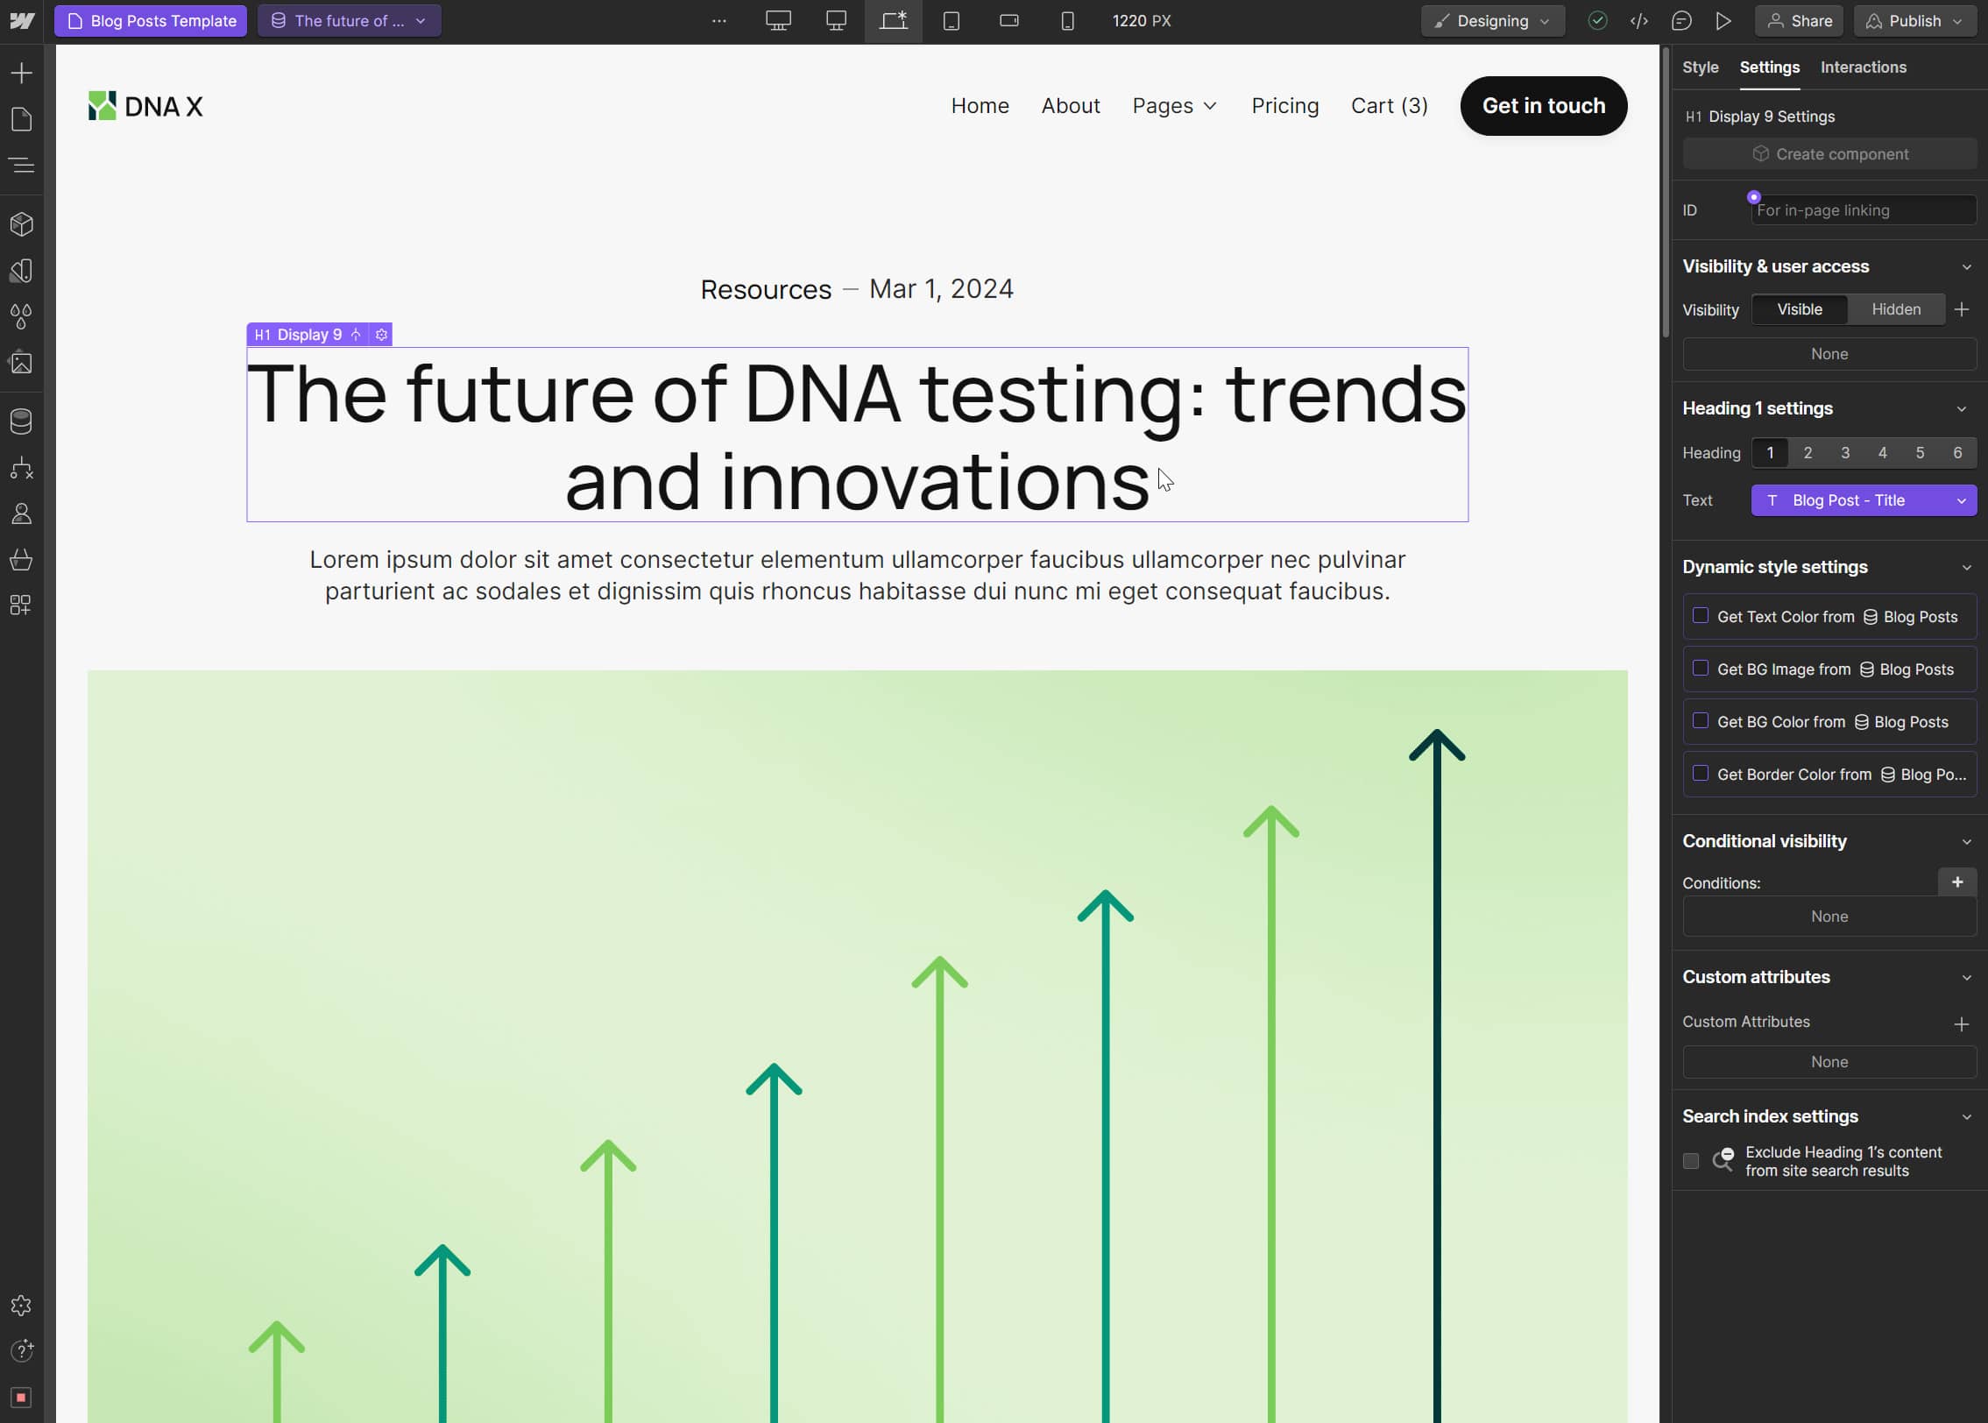
Task: Open site settings gear in sidebar
Action: 22,1306
